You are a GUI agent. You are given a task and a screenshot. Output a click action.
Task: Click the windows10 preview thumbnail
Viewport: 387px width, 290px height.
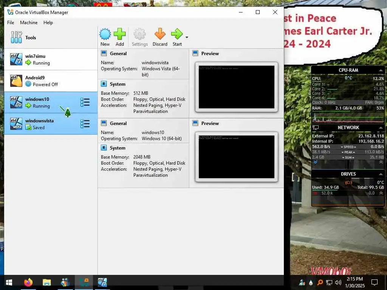(237, 157)
